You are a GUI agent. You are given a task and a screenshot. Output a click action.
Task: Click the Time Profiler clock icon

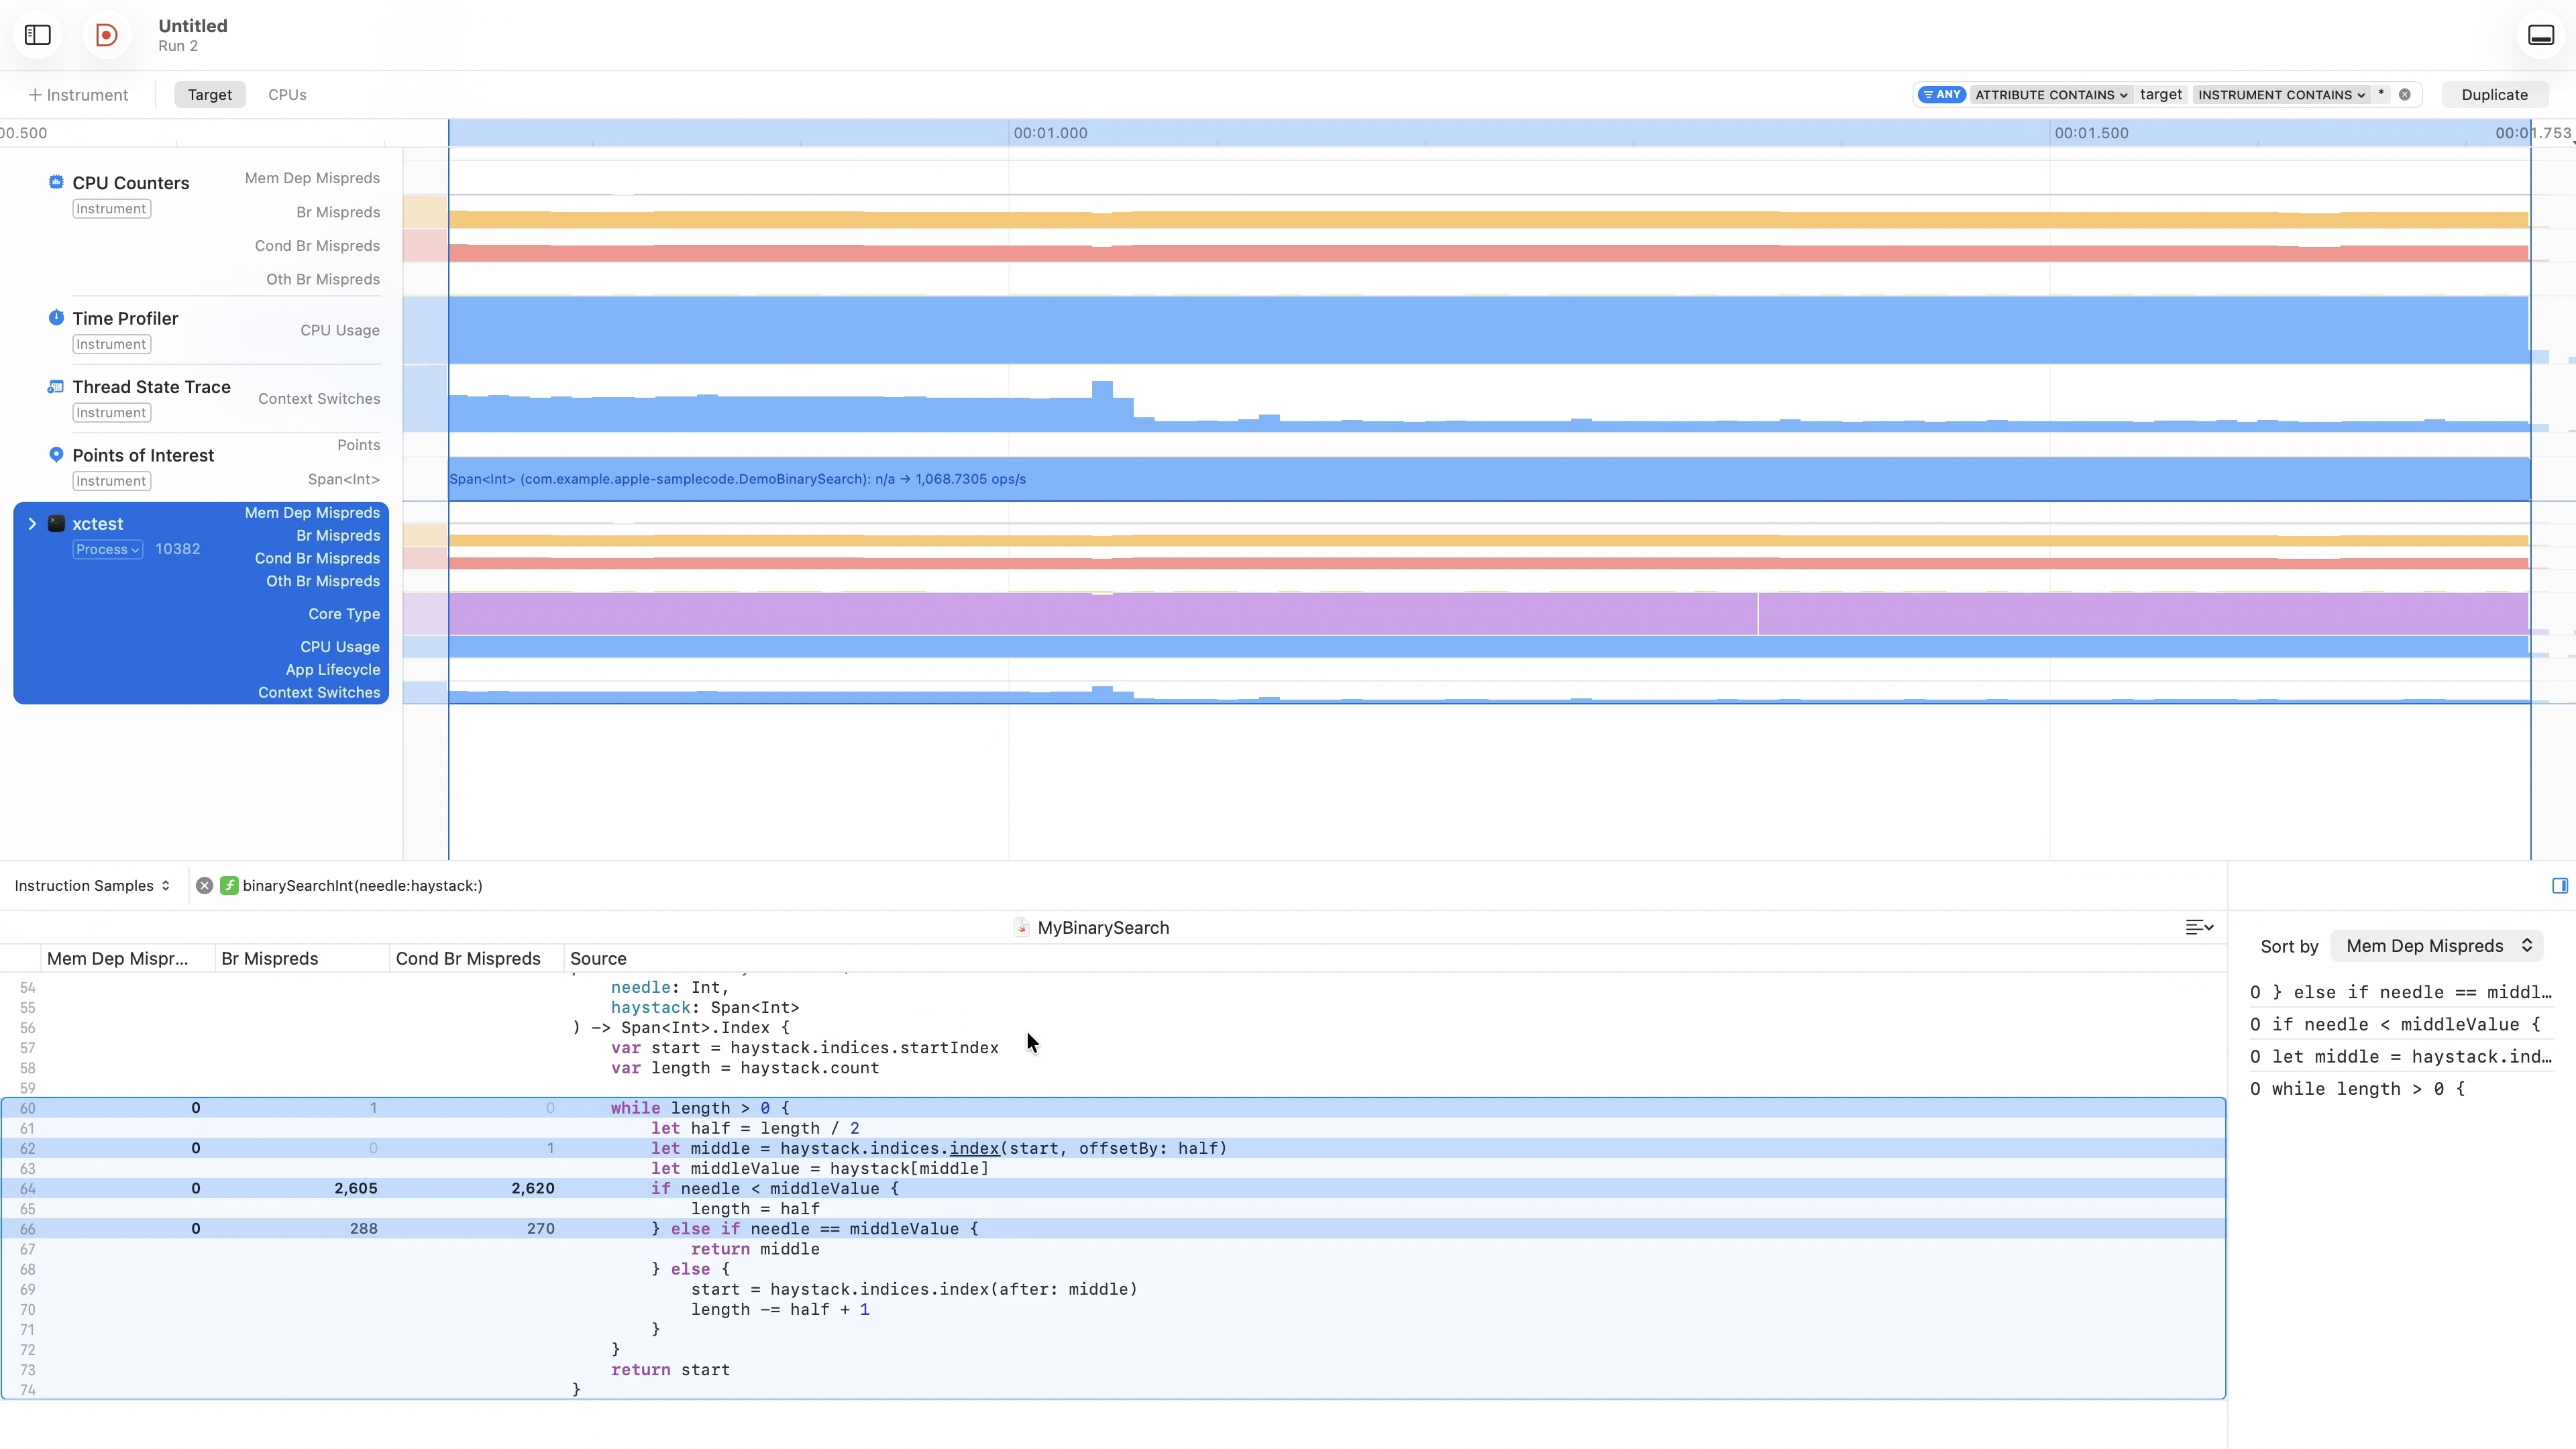click(56, 318)
